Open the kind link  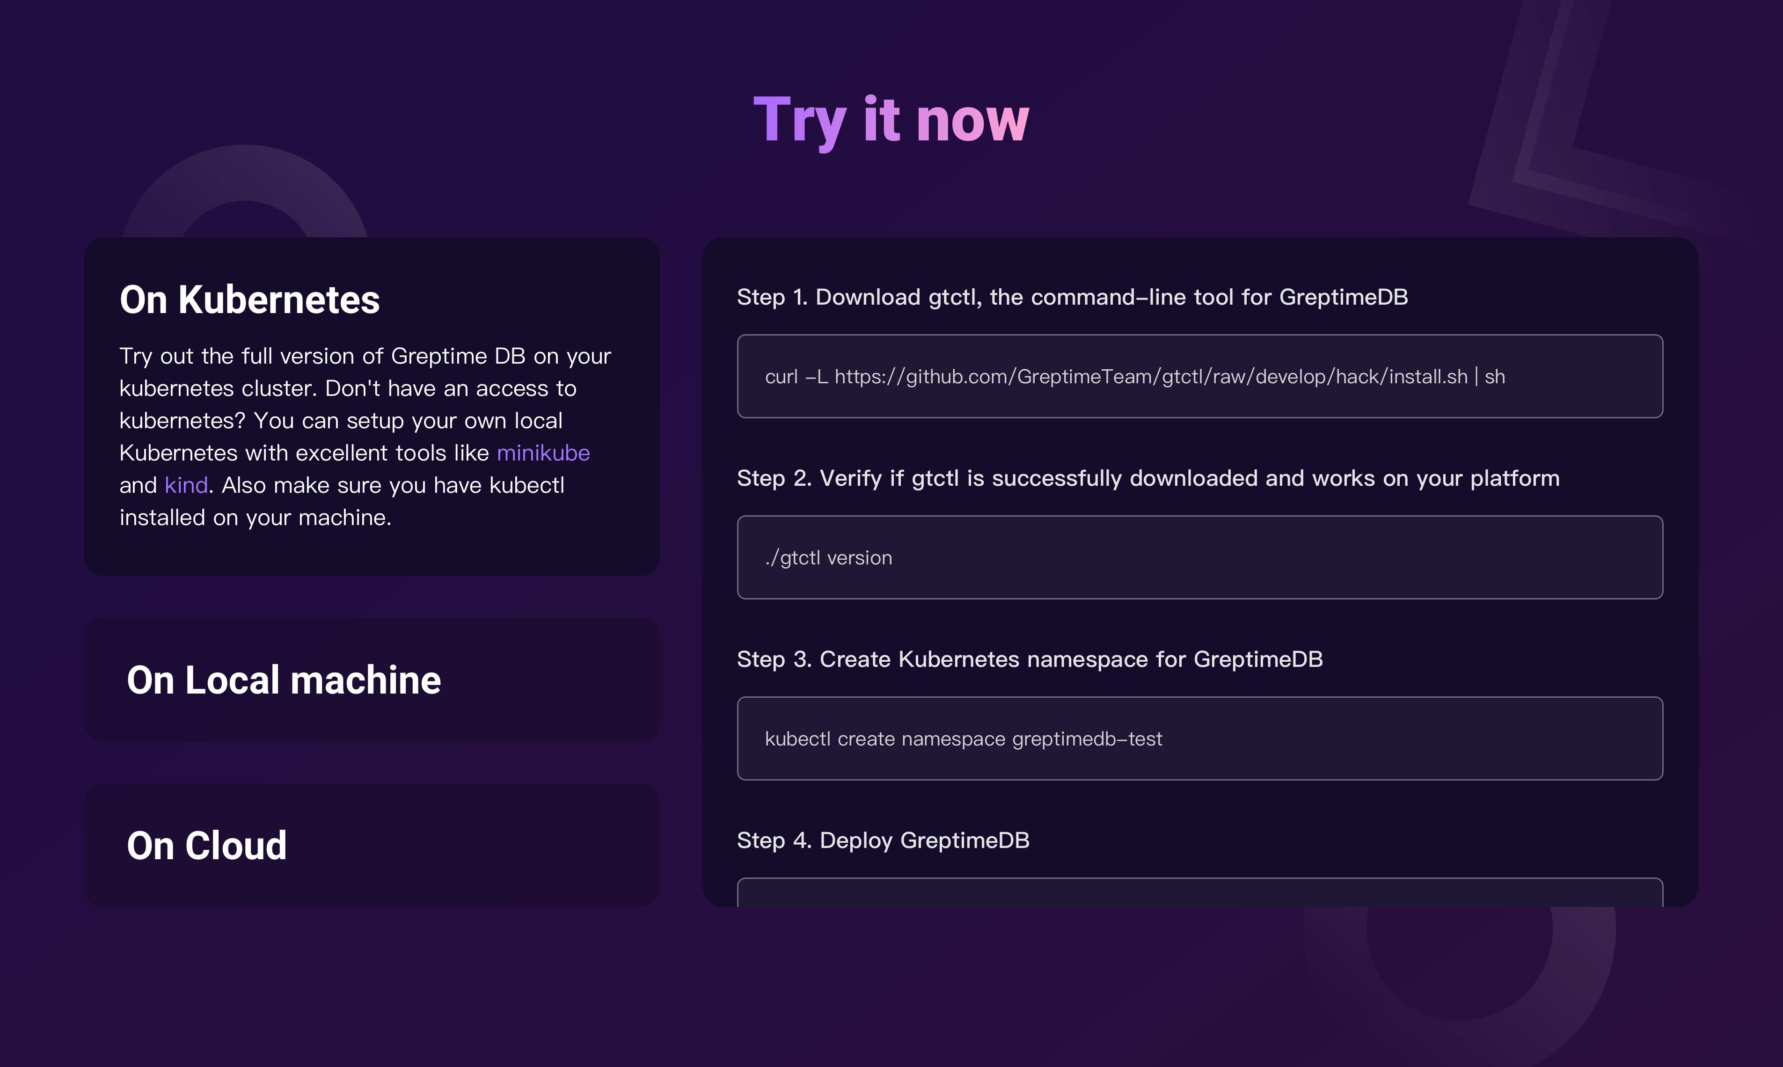[x=186, y=485]
